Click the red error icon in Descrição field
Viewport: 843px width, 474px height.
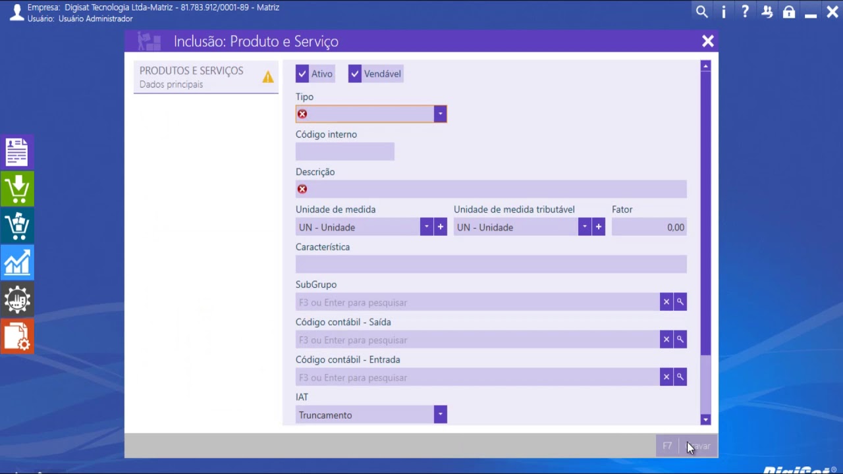[302, 189]
